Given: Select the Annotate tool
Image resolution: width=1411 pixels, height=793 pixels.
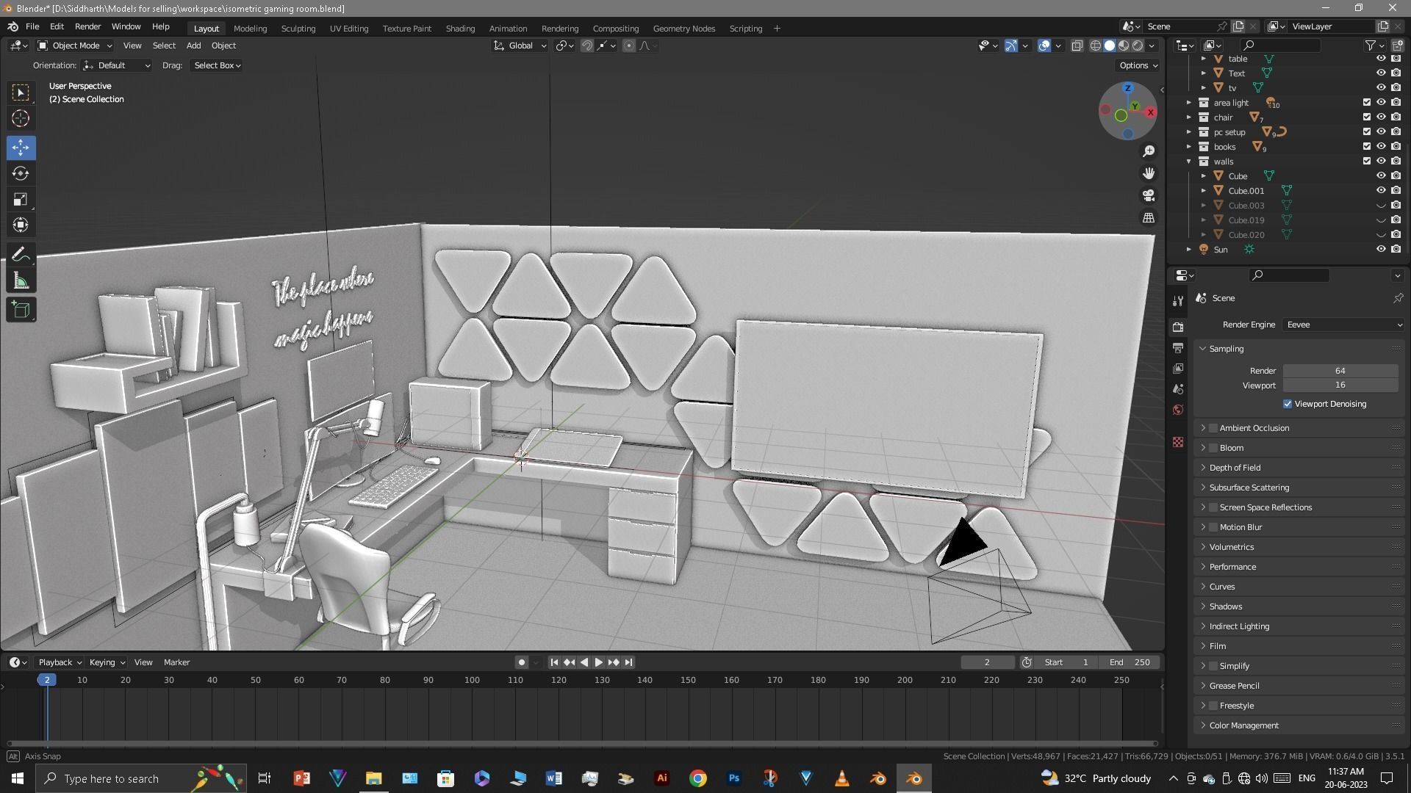Looking at the screenshot, I should click(x=21, y=255).
